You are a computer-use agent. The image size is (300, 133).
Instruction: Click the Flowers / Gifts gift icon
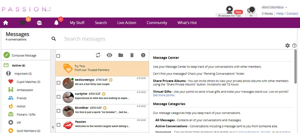[x=11, y=114]
